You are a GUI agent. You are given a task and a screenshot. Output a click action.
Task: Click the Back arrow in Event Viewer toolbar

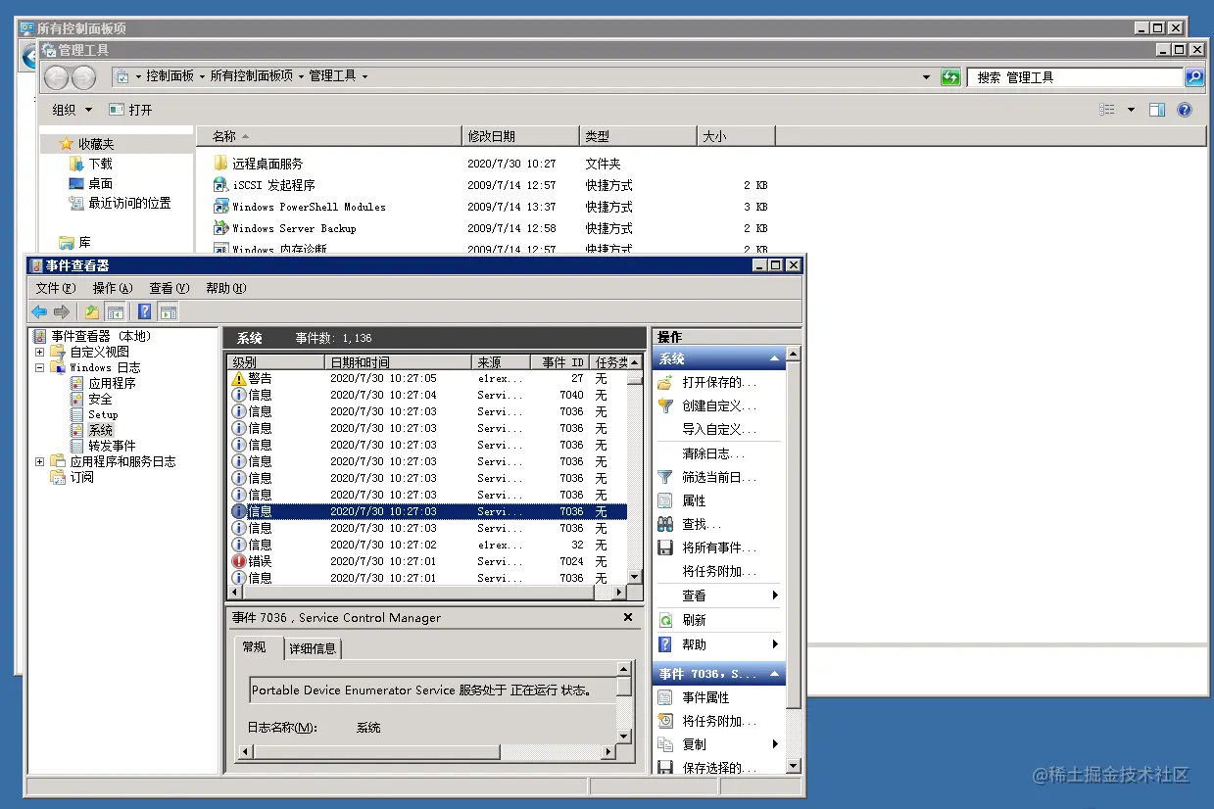(39, 311)
